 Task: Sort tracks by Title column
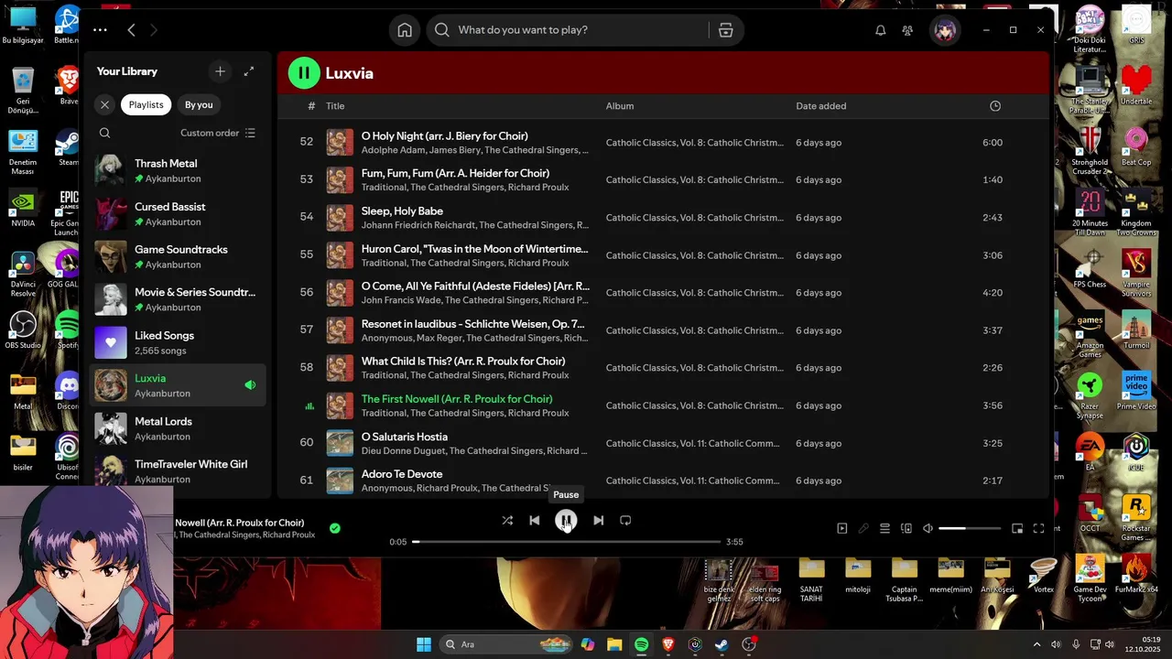click(x=335, y=106)
